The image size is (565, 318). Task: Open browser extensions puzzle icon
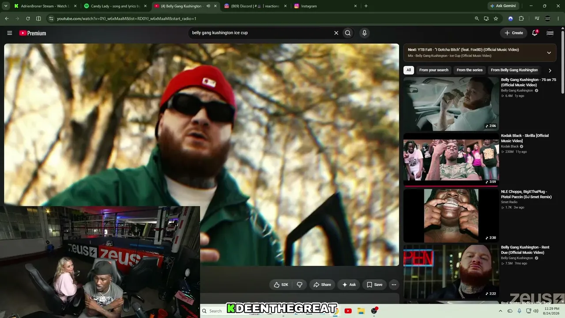(x=521, y=19)
